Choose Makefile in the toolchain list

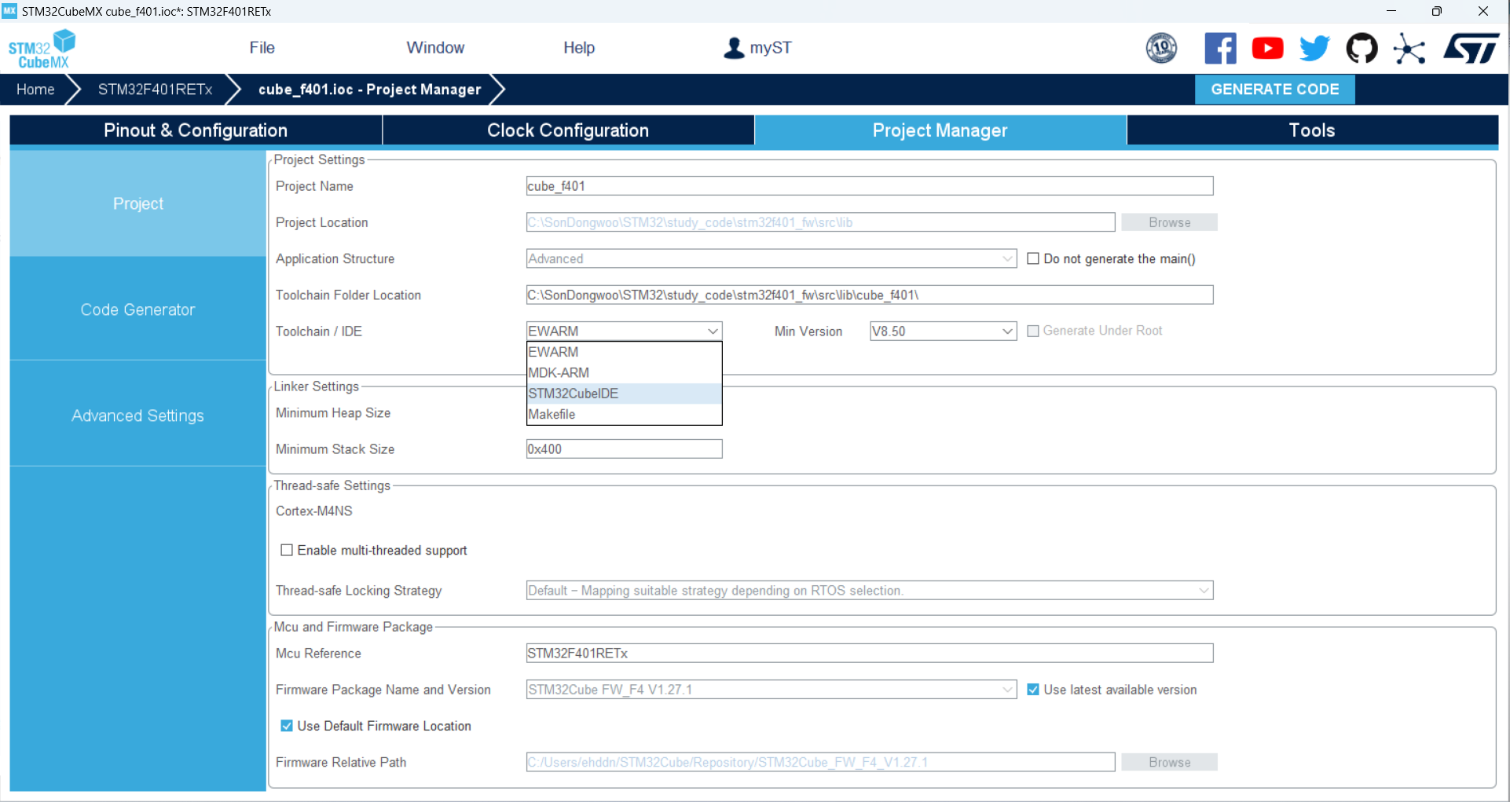click(624, 414)
